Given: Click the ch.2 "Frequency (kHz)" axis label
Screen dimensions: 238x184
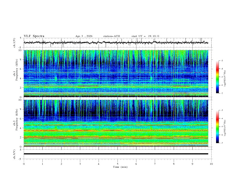Looking at the screenshot, I should pyautogui.click(x=17, y=120).
